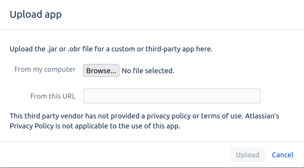The height and width of the screenshot is (168, 304).
Task: Cancel the Upload app dialog
Action: pyautogui.click(x=283, y=155)
